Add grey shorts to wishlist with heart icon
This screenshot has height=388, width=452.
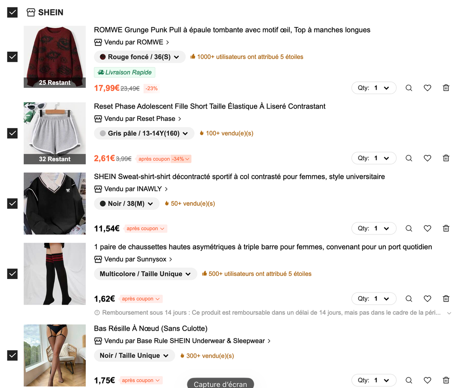pos(427,158)
